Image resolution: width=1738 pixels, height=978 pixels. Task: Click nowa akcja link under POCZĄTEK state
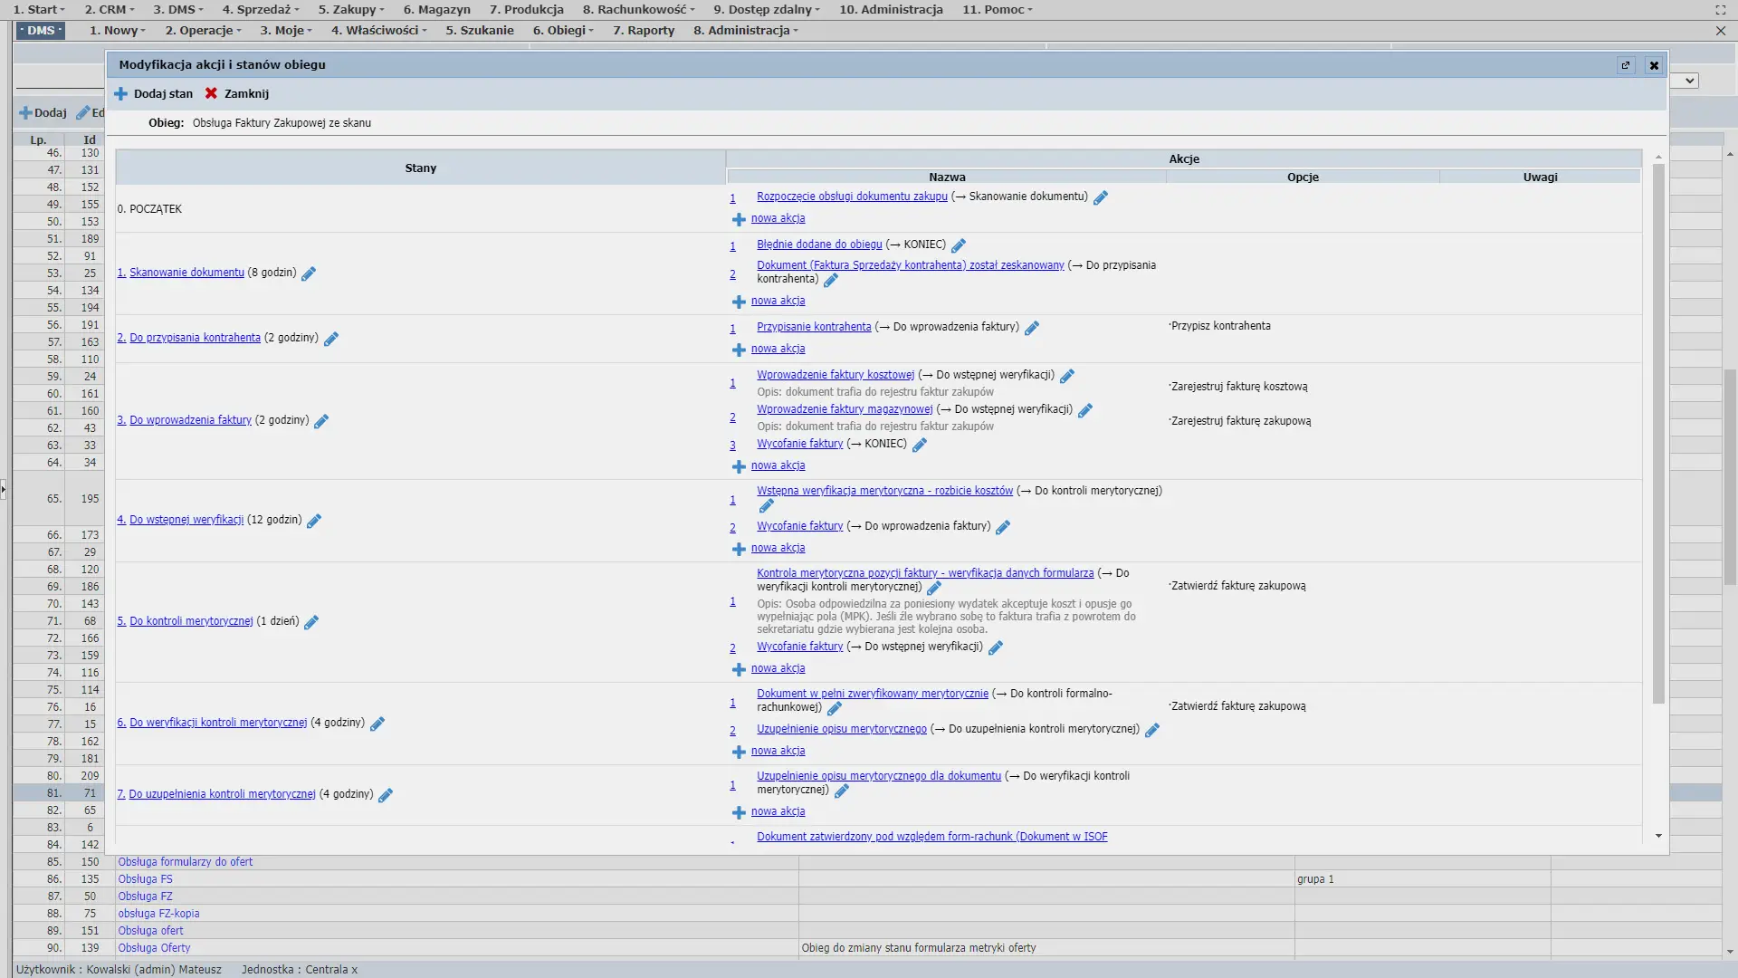tap(778, 218)
